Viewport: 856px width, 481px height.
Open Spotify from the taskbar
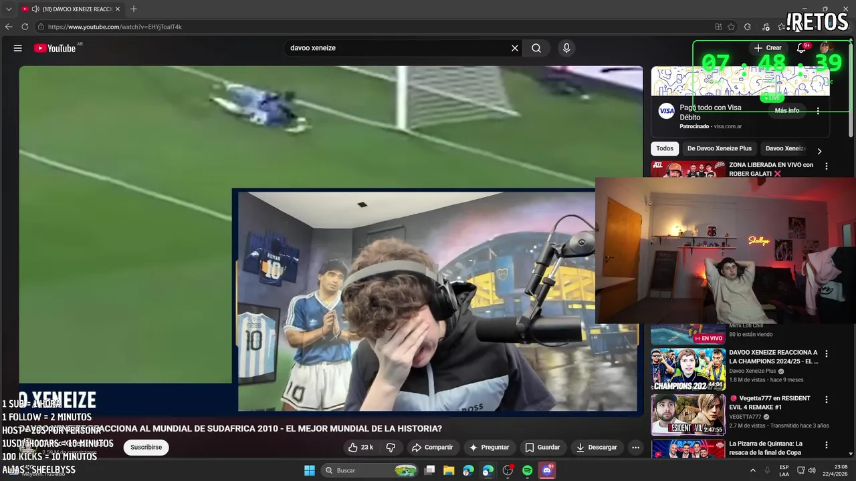[x=528, y=470]
